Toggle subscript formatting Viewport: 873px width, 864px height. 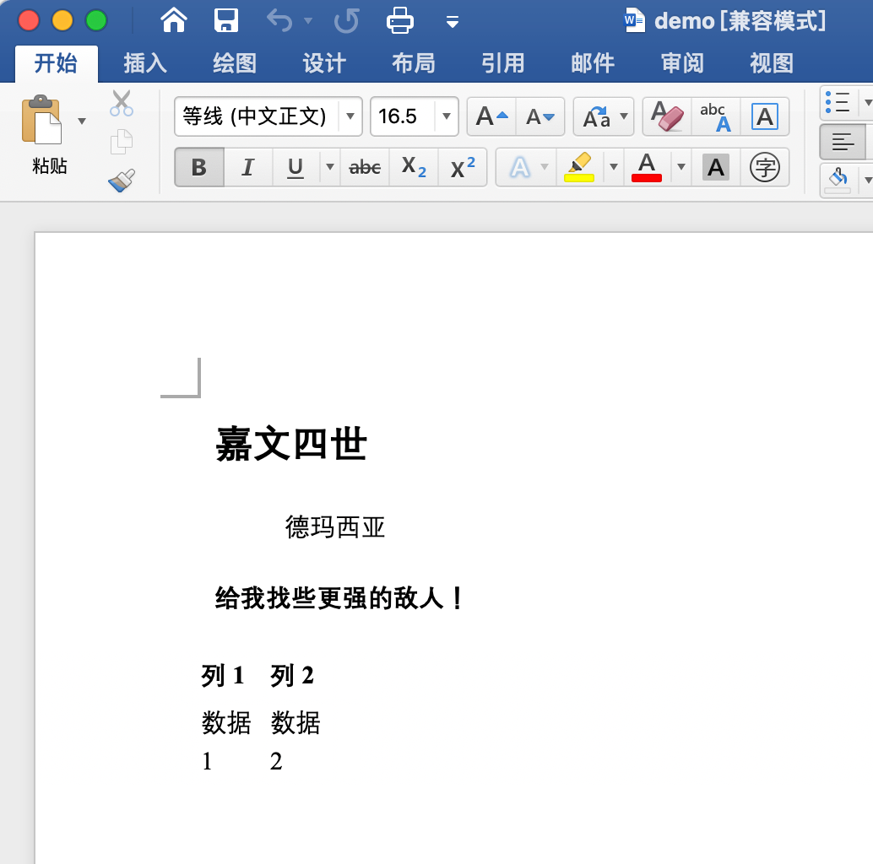coord(414,167)
